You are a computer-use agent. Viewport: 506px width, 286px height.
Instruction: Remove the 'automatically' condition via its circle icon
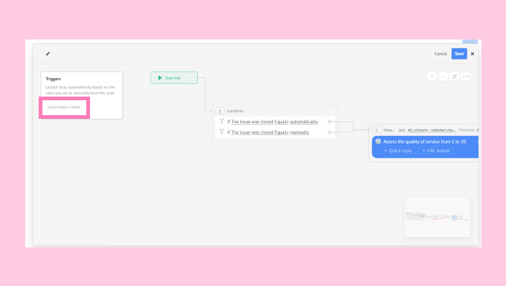point(330,122)
